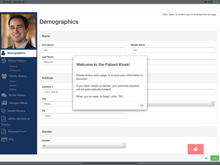Screen dimensions: 220x165
Task: Open the Gender dropdown showing M
Action: coord(84,146)
